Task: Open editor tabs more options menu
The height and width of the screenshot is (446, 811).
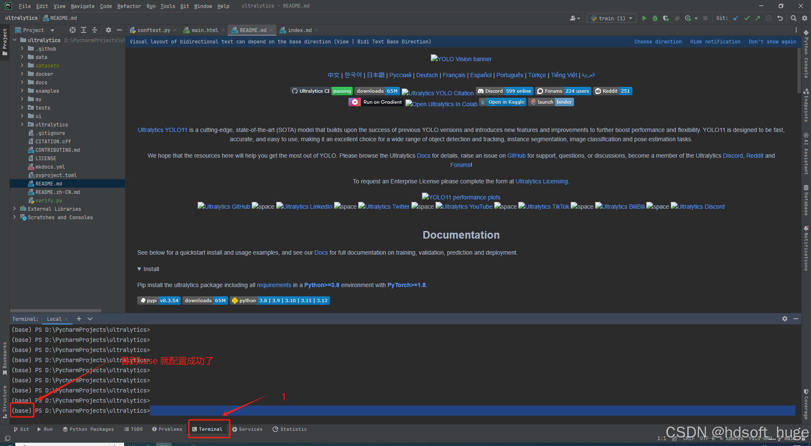Action: point(796,30)
